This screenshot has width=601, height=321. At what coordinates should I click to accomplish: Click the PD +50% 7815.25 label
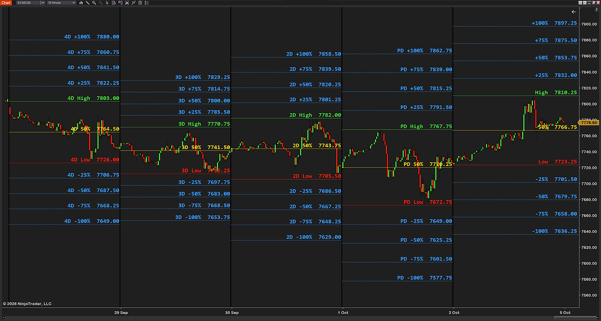(426, 88)
